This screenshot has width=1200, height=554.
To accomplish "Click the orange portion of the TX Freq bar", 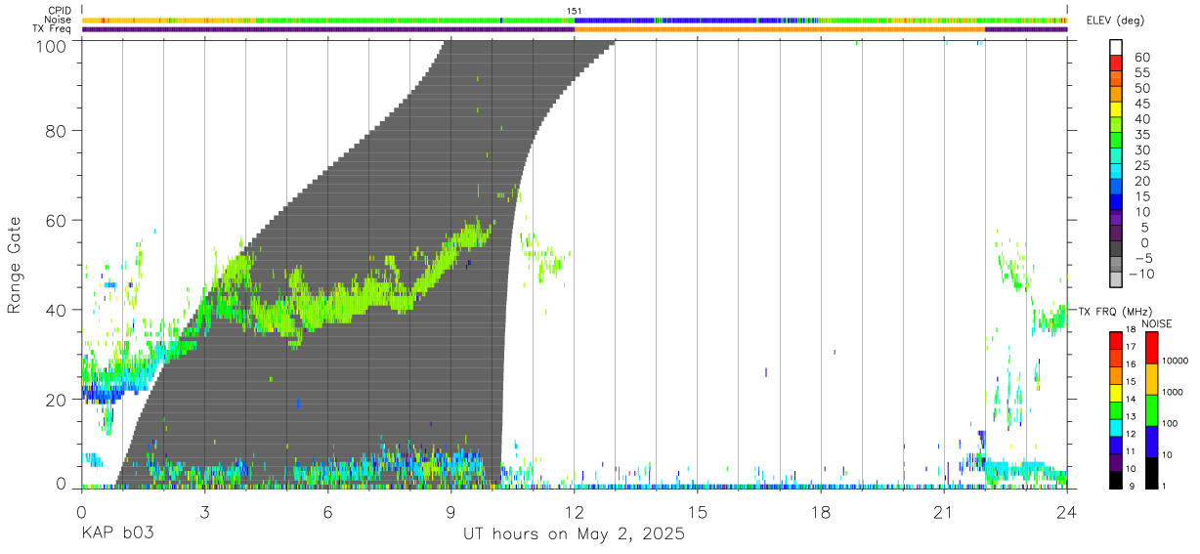I will click(780, 28).
